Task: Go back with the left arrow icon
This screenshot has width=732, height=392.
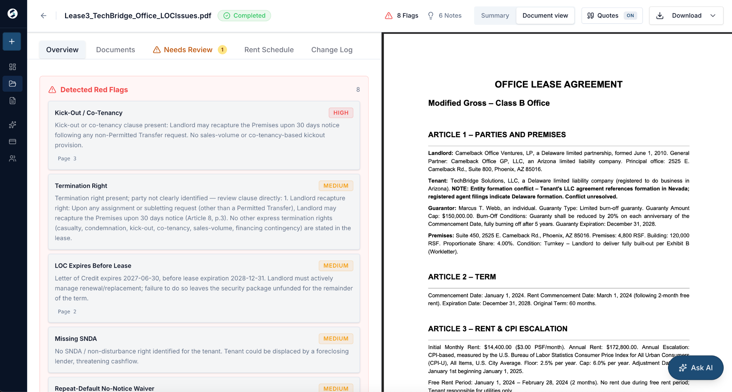Action: coord(44,16)
